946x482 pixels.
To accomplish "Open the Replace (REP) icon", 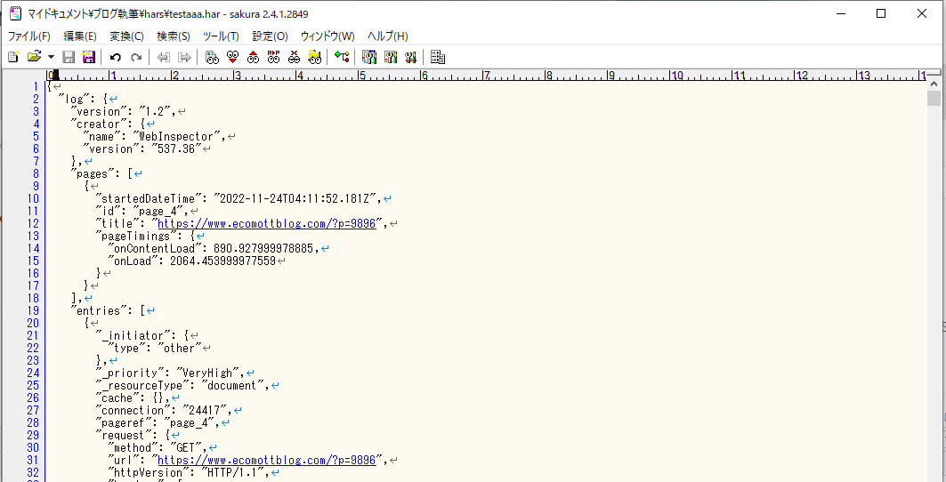I will (x=274, y=57).
